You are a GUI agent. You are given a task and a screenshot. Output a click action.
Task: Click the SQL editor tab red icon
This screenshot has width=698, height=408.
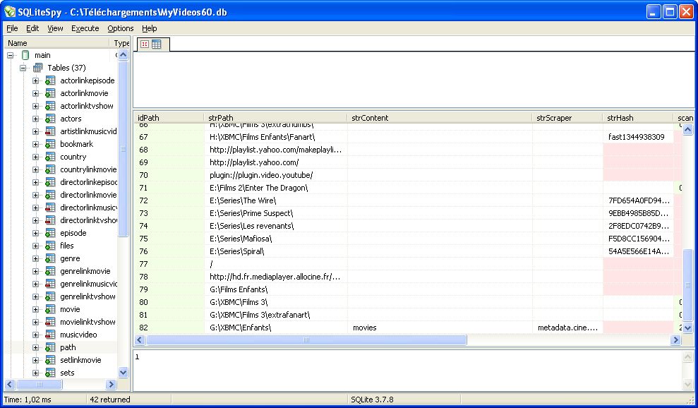145,44
